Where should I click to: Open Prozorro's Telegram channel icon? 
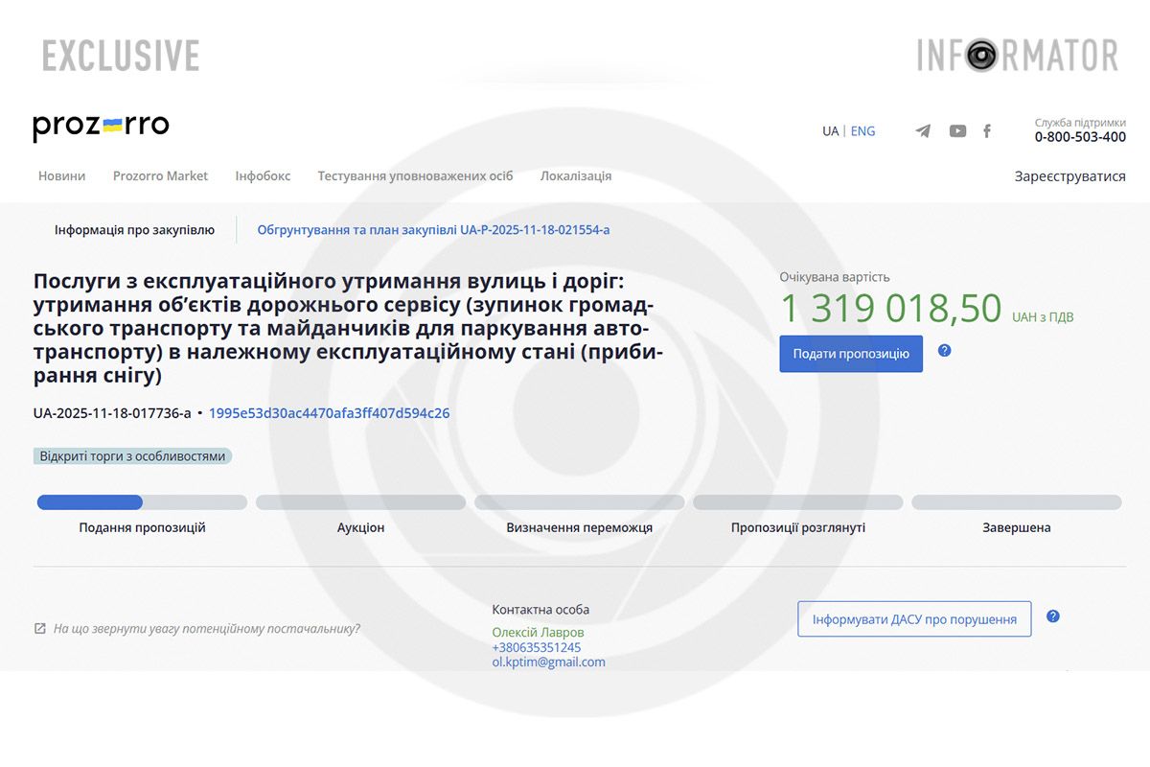pyautogui.click(x=922, y=131)
